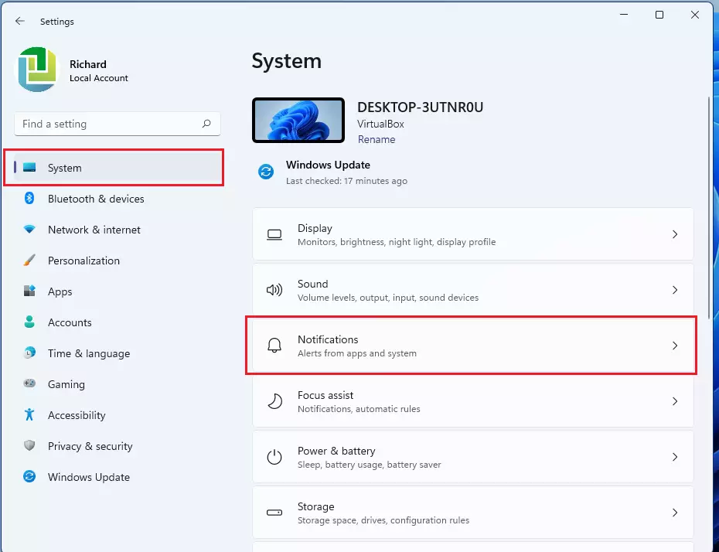Click the Find a setting search box
This screenshot has height=552, width=719.
click(108, 124)
